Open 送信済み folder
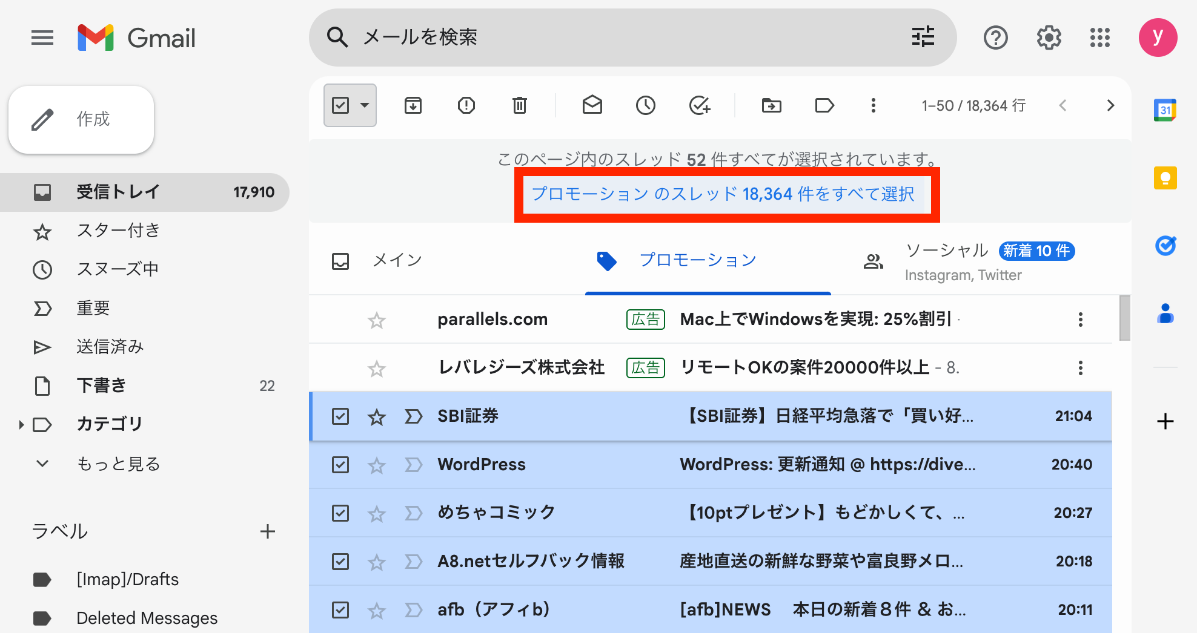This screenshot has height=633, width=1197. [x=144, y=347]
